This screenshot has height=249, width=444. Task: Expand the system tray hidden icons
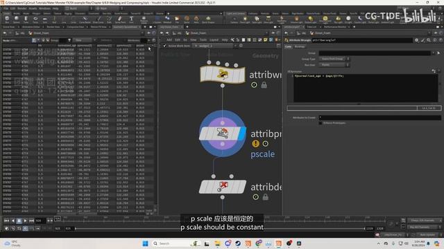pos(379,243)
